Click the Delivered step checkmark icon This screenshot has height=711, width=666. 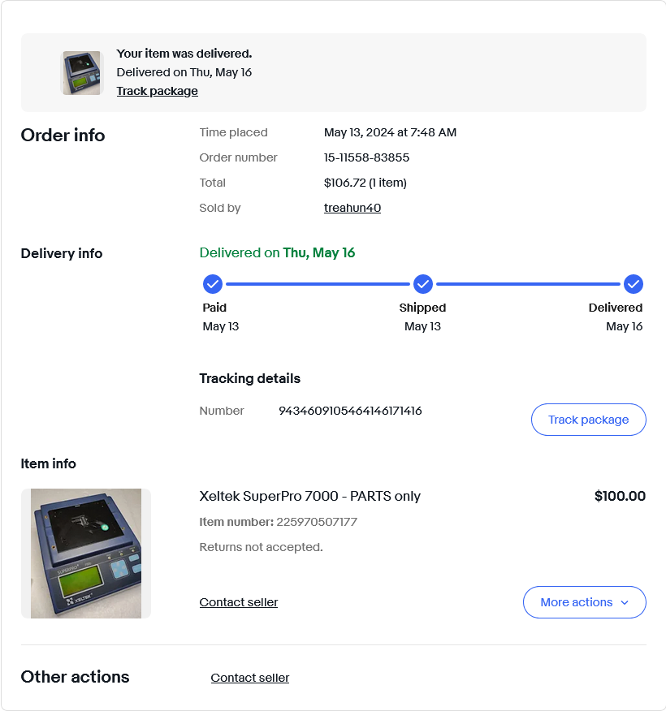[x=634, y=284]
